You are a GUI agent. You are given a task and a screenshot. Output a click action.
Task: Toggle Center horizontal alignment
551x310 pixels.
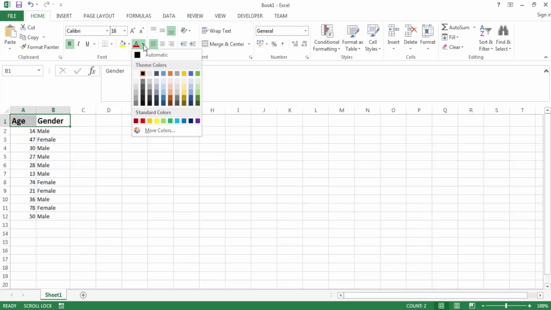(162, 44)
